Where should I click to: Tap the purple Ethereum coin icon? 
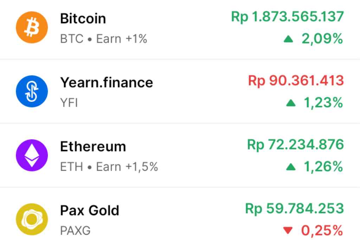[32, 155]
